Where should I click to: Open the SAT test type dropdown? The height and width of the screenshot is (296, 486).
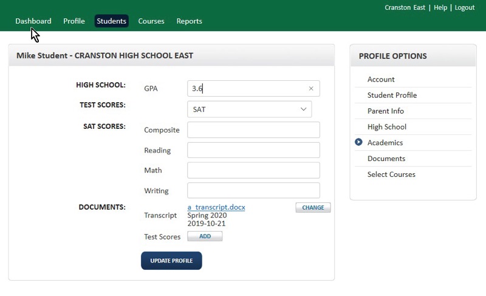[x=249, y=109]
